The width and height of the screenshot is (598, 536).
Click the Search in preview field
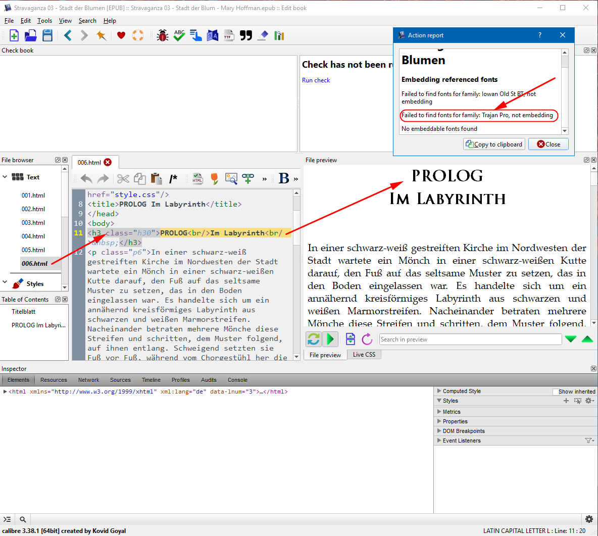tap(470, 339)
